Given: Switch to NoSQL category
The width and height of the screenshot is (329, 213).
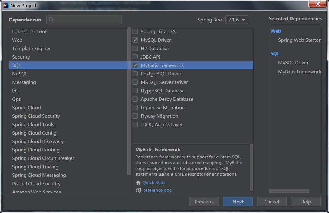Looking at the screenshot, I should pos(68,74).
